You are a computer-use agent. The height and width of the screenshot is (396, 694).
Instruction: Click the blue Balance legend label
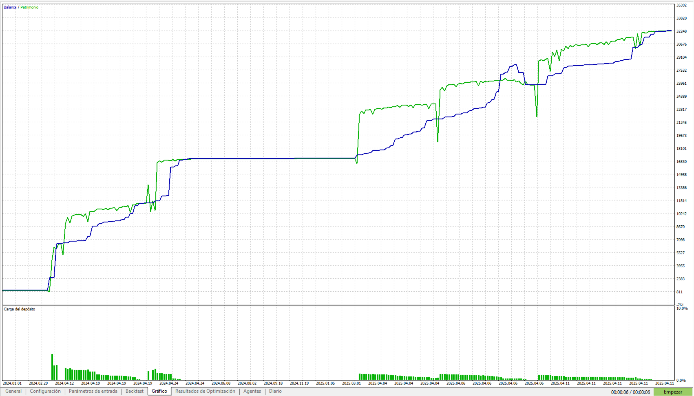coord(10,7)
